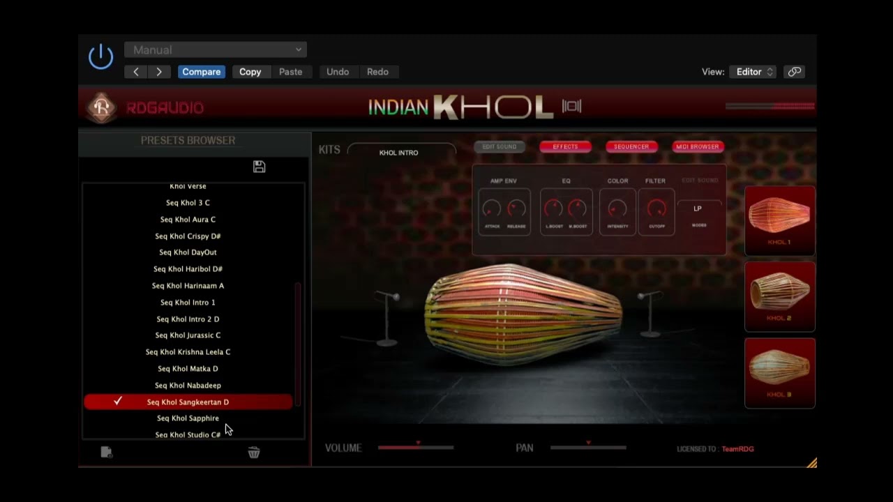893x502 pixels.
Task: Select preset Seq Khol Intro 1
Action: 188,303
